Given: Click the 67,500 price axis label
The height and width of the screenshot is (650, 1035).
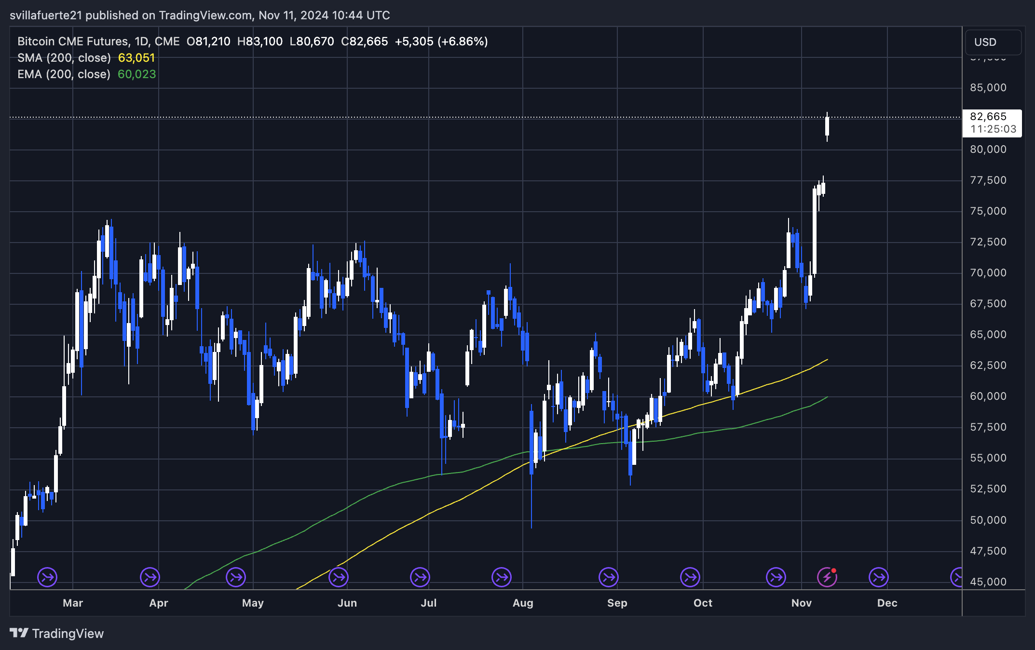Looking at the screenshot, I should coord(988,304).
